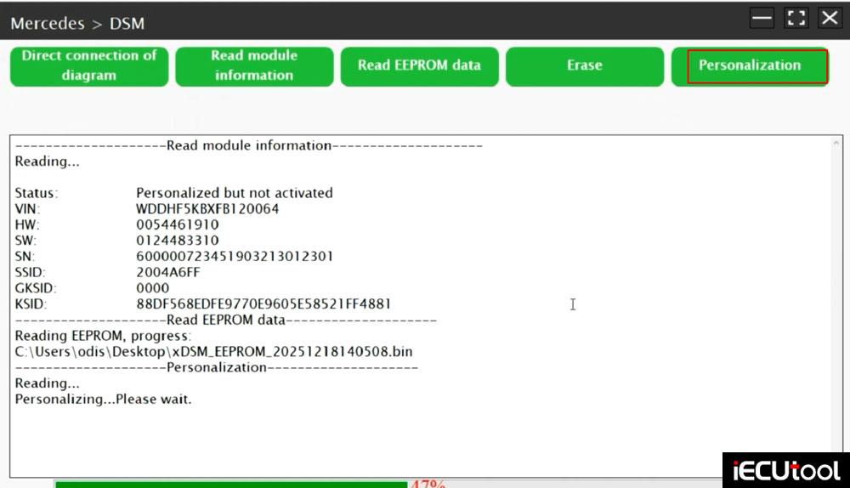The image size is (850, 488).
Task: Click the KSID hash value line
Action: (x=263, y=304)
